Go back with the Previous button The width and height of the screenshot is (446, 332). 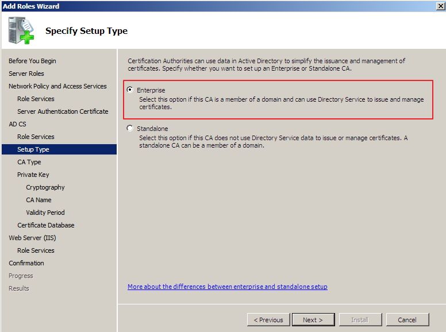[x=268, y=320]
